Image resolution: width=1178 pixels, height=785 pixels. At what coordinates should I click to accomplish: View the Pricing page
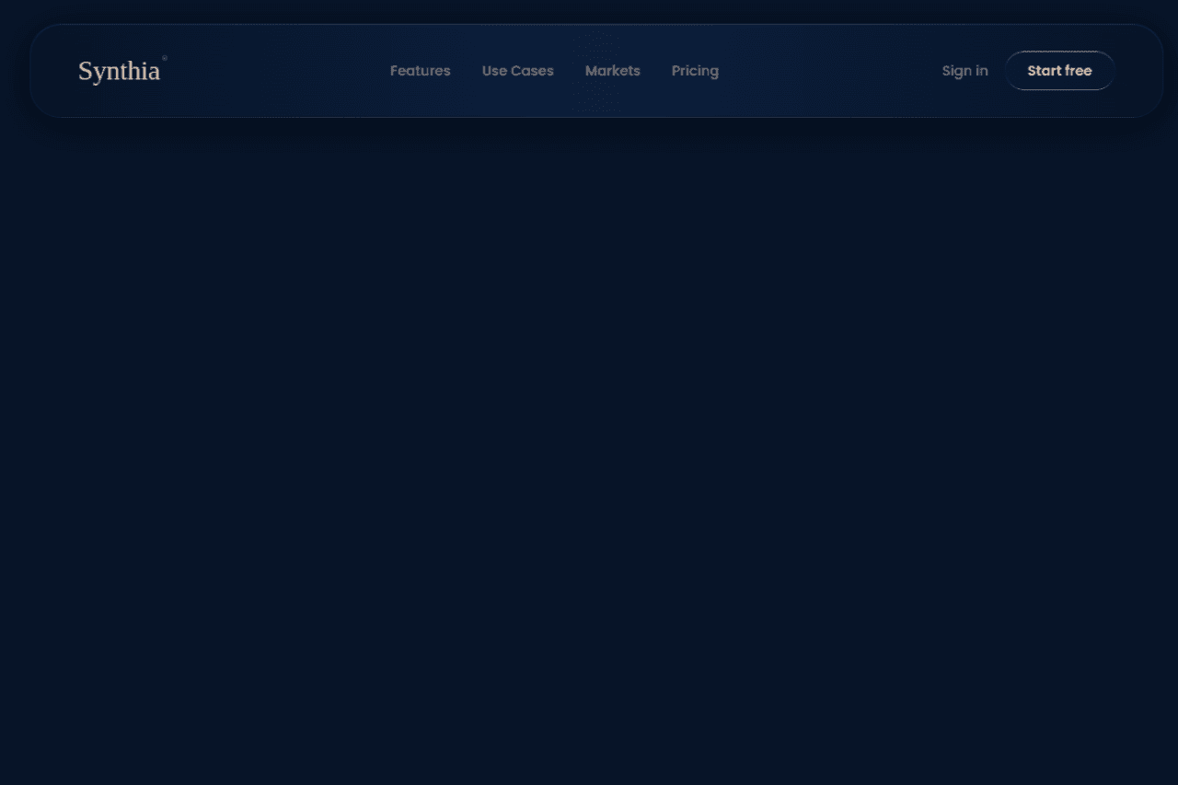tap(695, 71)
